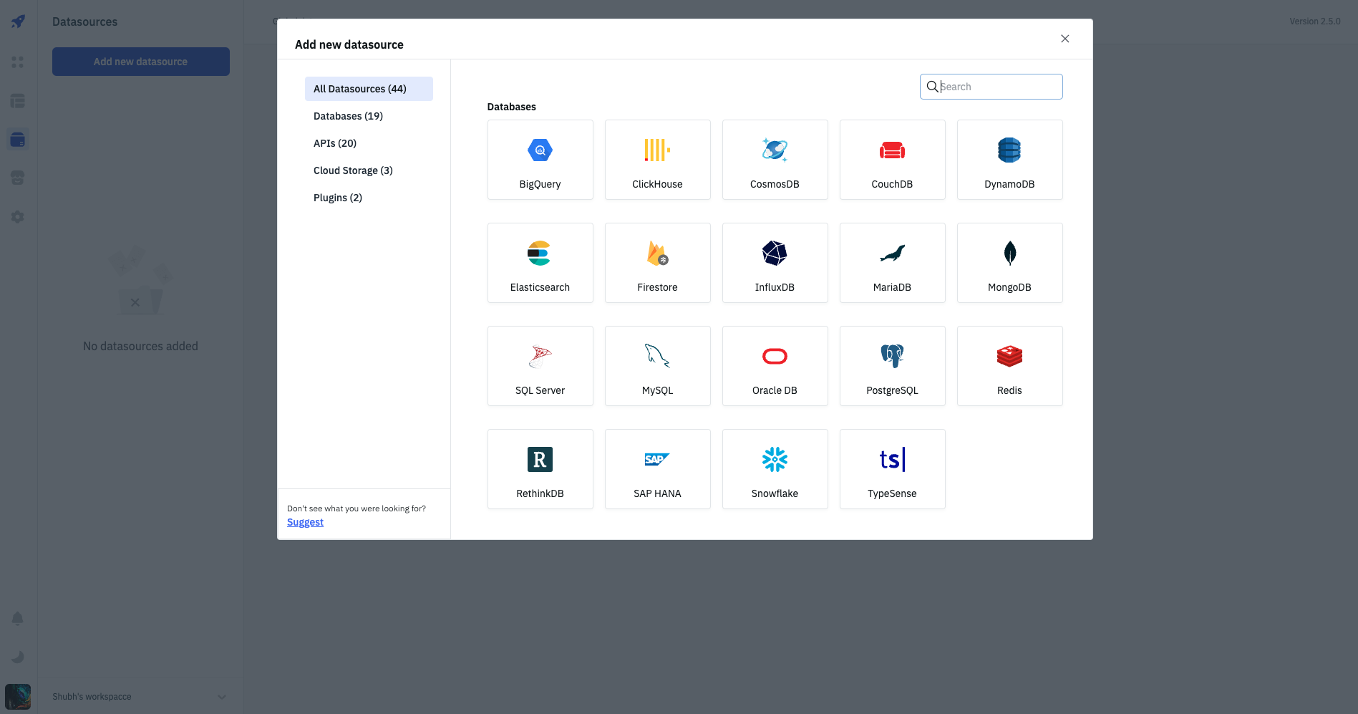
Task: Select the BigQuery datasource icon
Action: 540,150
